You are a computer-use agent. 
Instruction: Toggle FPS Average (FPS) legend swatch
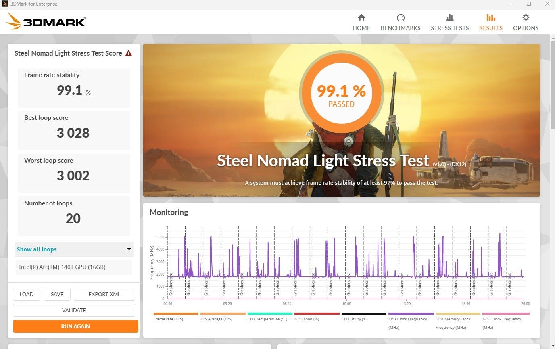[x=223, y=313]
